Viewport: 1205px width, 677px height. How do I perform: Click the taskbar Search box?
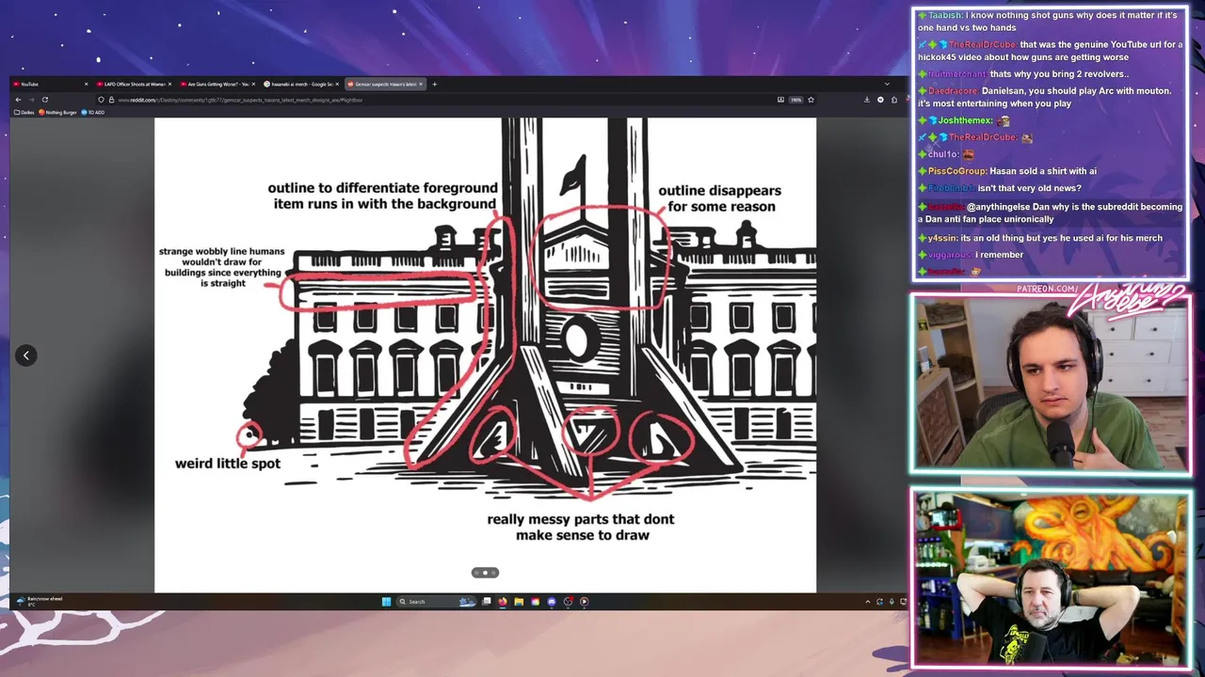436,602
